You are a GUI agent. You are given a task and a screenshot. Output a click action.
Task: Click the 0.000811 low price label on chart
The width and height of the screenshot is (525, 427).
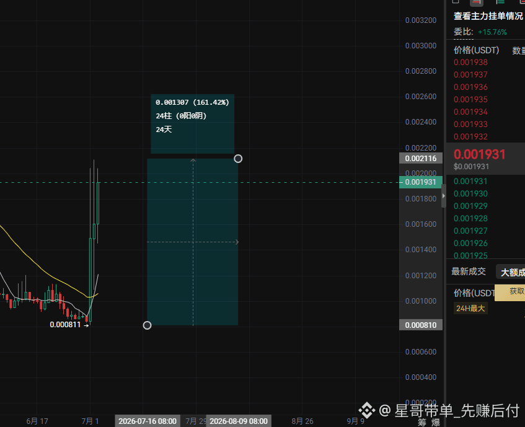click(x=65, y=325)
